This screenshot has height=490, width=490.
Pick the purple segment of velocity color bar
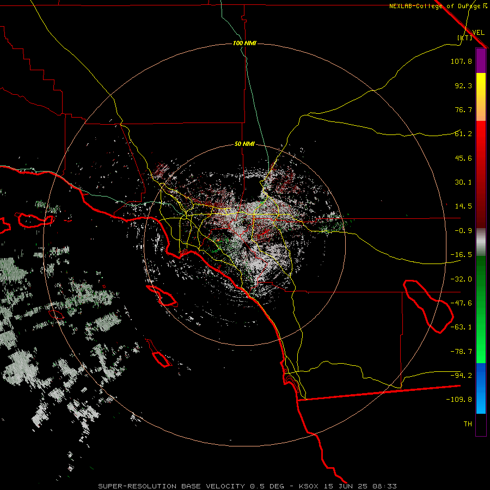(481, 61)
